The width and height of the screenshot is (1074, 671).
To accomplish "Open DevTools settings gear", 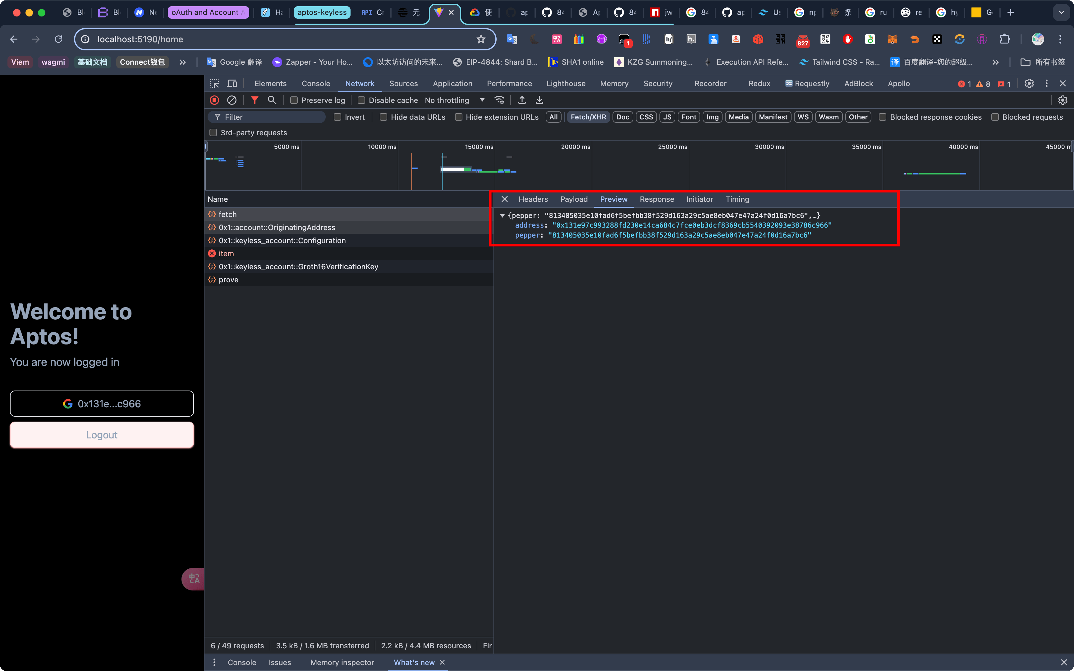I will click(x=1029, y=83).
